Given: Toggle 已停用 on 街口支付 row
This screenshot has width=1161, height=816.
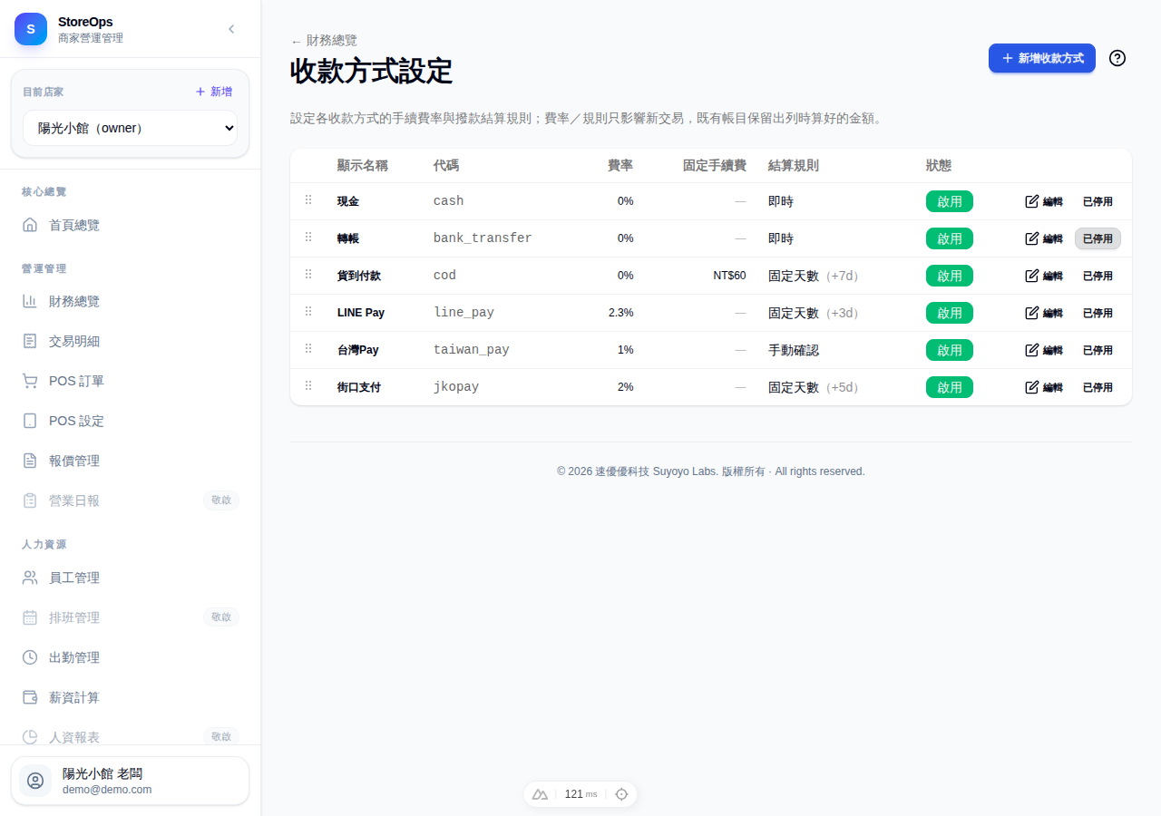Looking at the screenshot, I should pyautogui.click(x=1098, y=387).
